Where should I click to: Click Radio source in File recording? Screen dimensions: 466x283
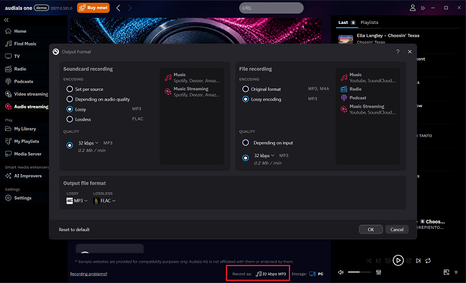point(351,89)
